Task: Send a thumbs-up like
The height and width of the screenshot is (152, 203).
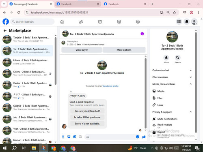Action: [x=144, y=137]
